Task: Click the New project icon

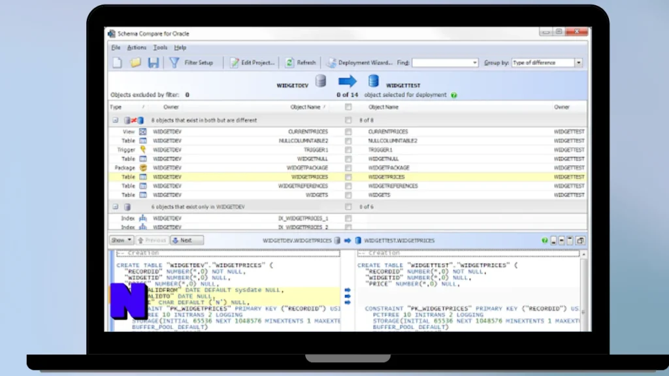Action: point(118,63)
